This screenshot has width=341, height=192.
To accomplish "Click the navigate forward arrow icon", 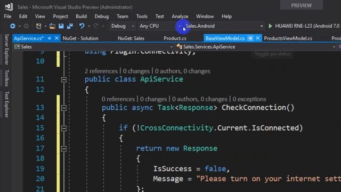I will (x=26, y=26).
